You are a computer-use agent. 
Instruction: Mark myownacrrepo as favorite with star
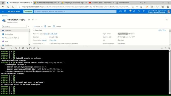pos(33,19)
